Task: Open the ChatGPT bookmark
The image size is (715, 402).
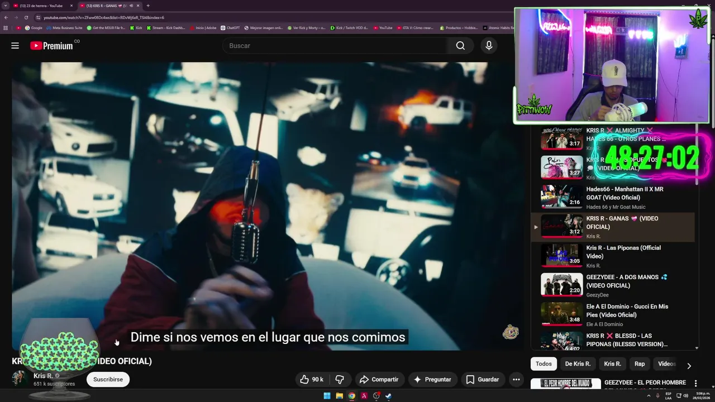Action: (x=230, y=28)
